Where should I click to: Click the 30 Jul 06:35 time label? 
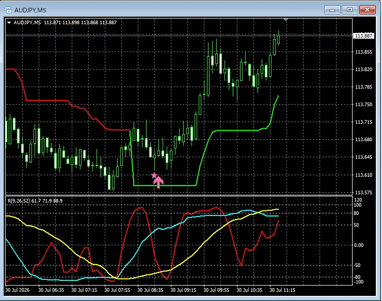pos(51,290)
